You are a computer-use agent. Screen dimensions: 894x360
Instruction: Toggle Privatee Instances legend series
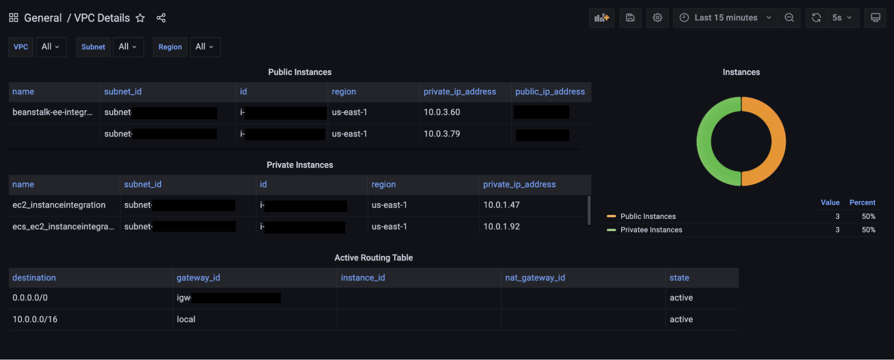(x=651, y=230)
